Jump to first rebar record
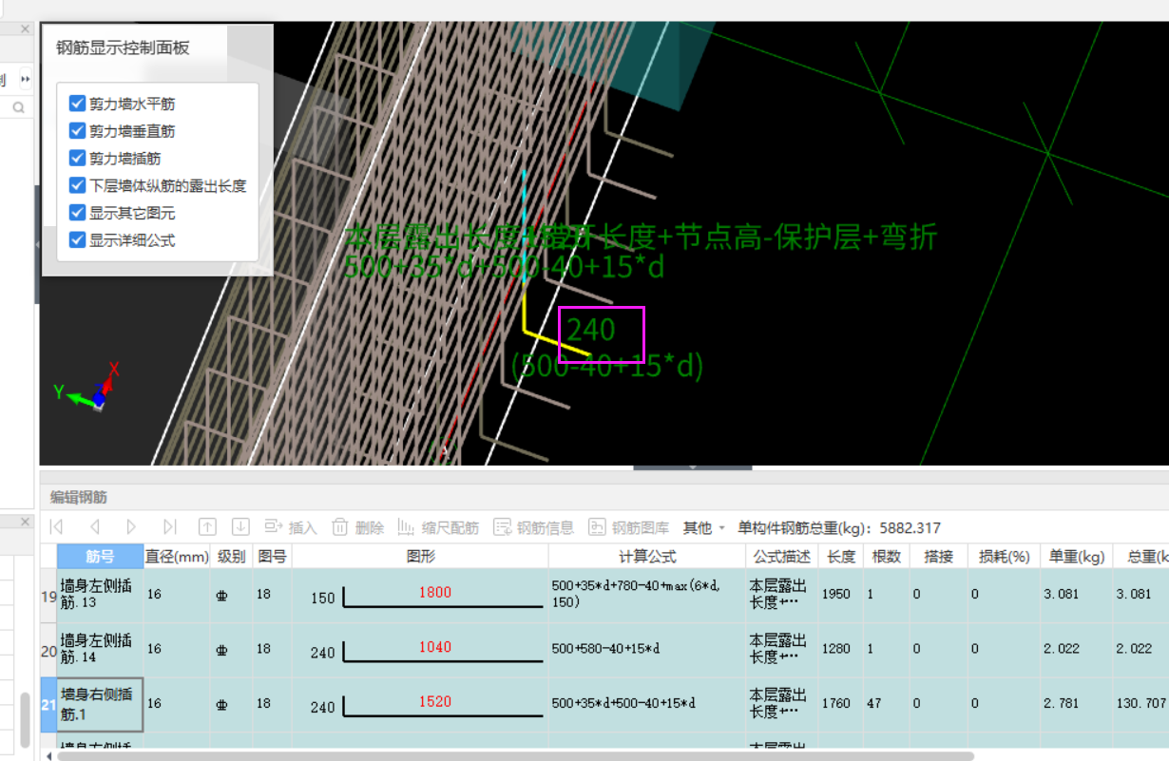Screen dimensions: 1169x761 (x=56, y=527)
